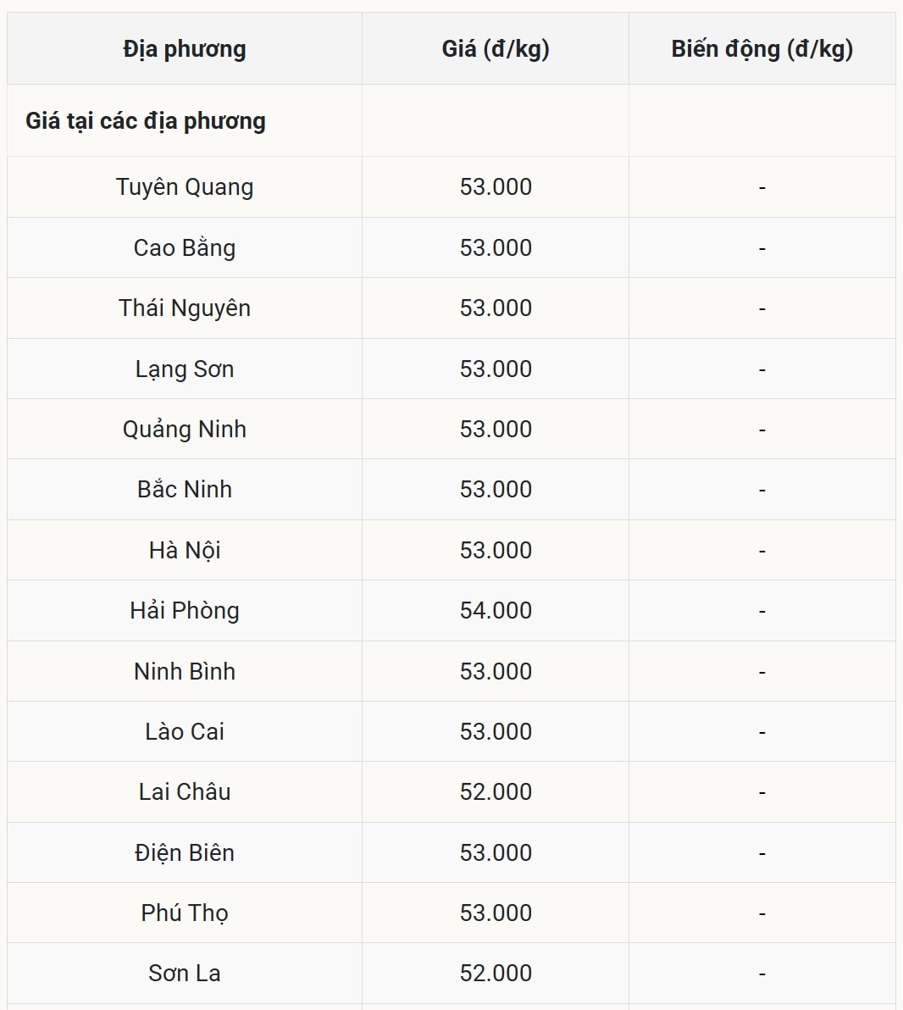This screenshot has width=903, height=1010.
Task: Click Hải Phòng price 54.000
Action: (x=496, y=611)
